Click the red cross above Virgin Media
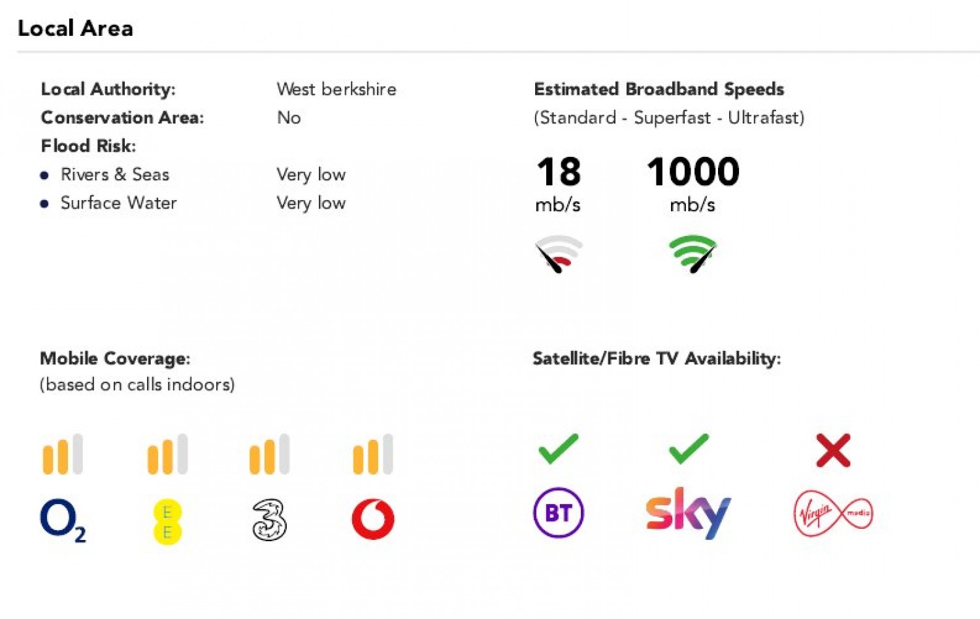The height and width of the screenshot is (619, 980). coord(833,450)
